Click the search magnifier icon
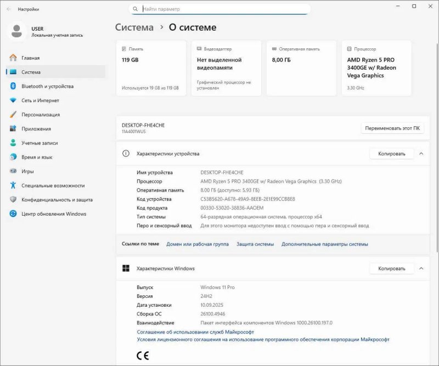 tap(135, 9)
